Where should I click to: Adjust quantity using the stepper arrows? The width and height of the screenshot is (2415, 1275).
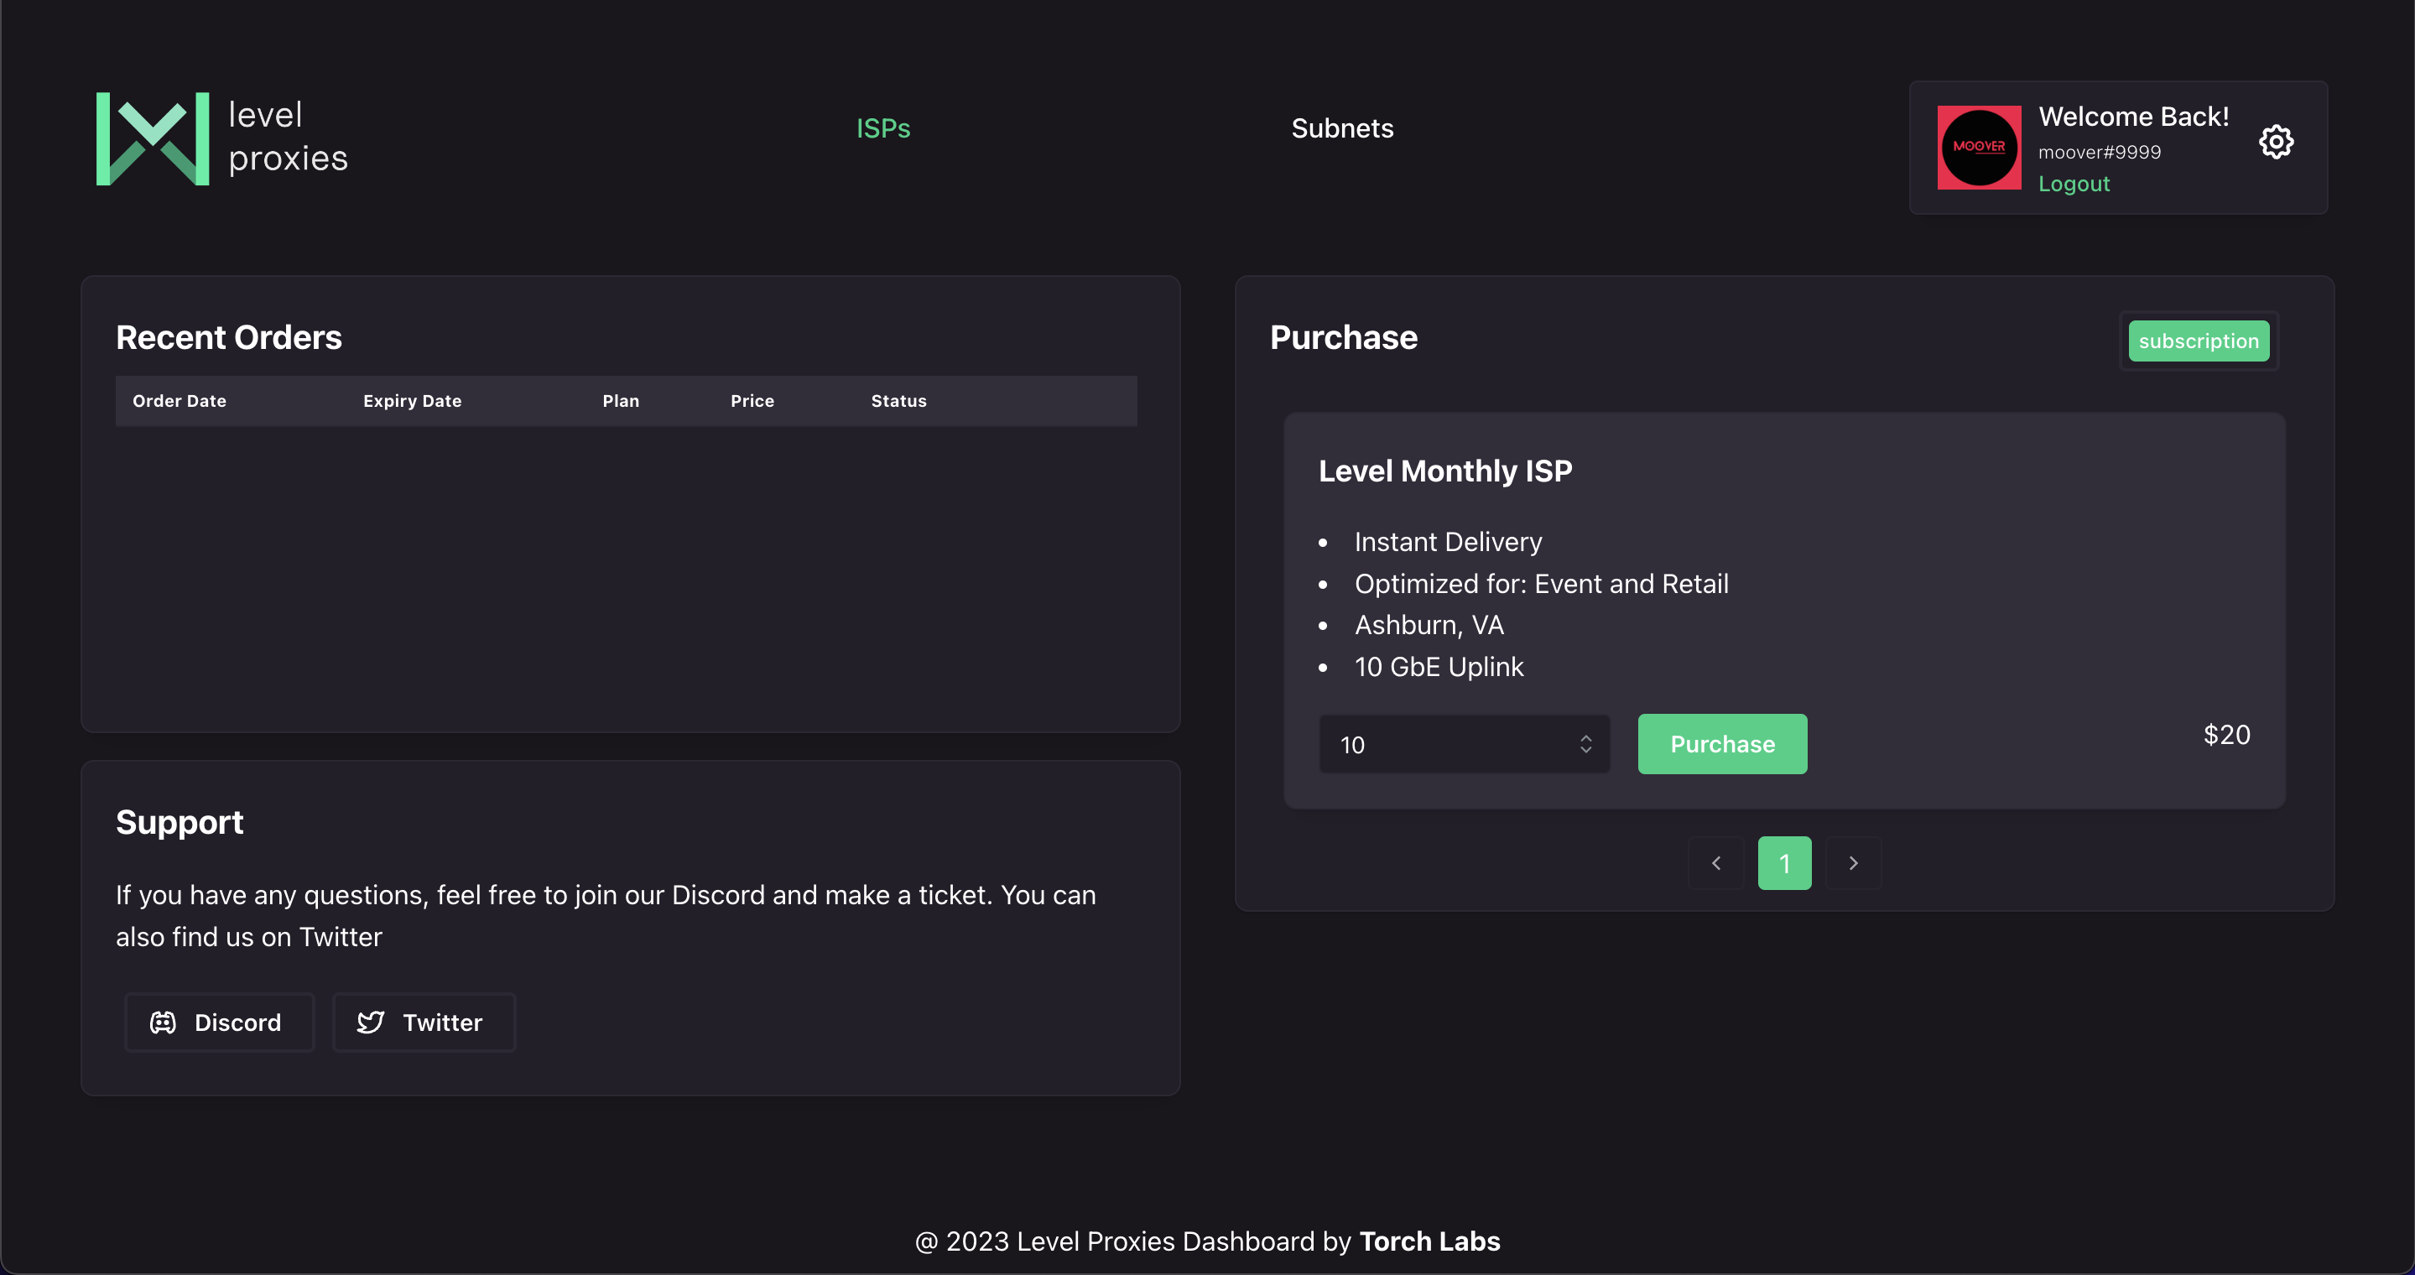1585,743
